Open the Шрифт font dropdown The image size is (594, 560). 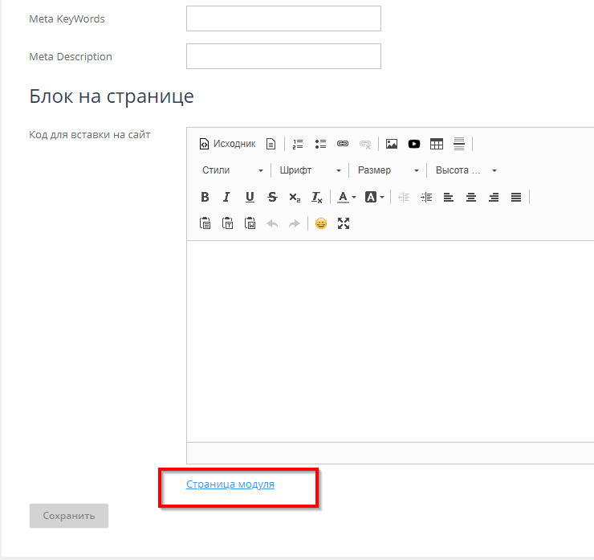point(310,170)
